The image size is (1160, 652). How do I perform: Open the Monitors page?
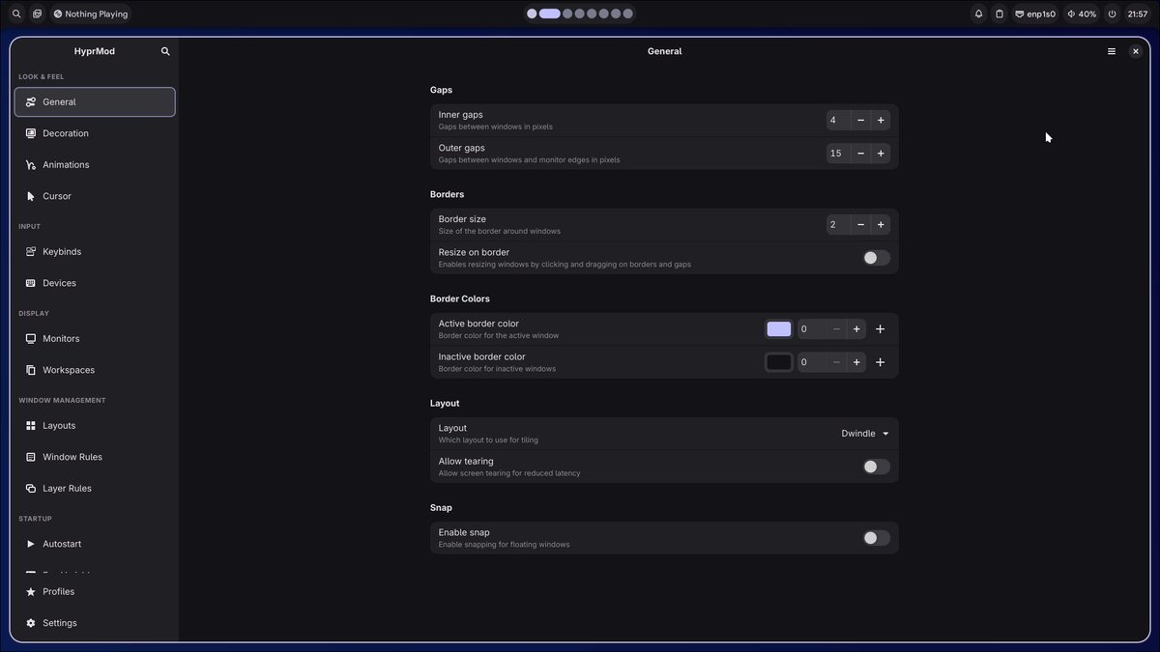coord(95,338)
